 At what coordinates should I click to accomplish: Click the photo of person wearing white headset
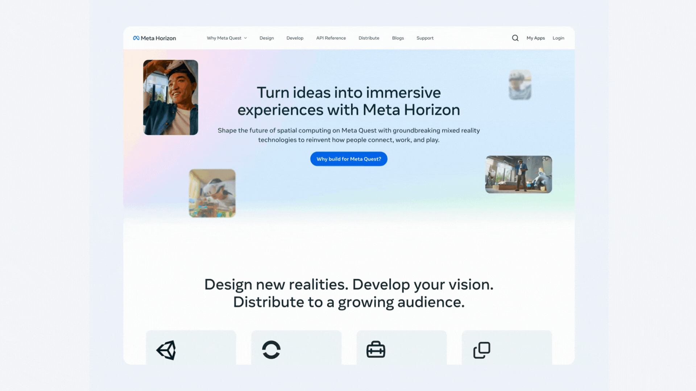[x=212, y=193]
